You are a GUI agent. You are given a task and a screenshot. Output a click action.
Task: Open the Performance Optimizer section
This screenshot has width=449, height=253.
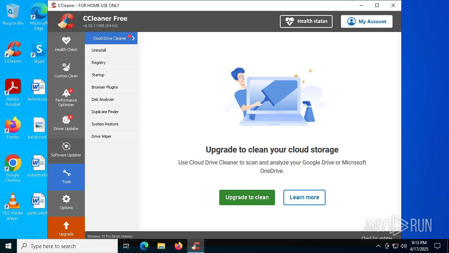pyautogui.click(x=66, y=98)
